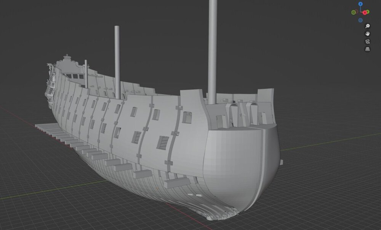Click the stern cabin window panes
The image size is (381, 230).
tap(75, 76)
